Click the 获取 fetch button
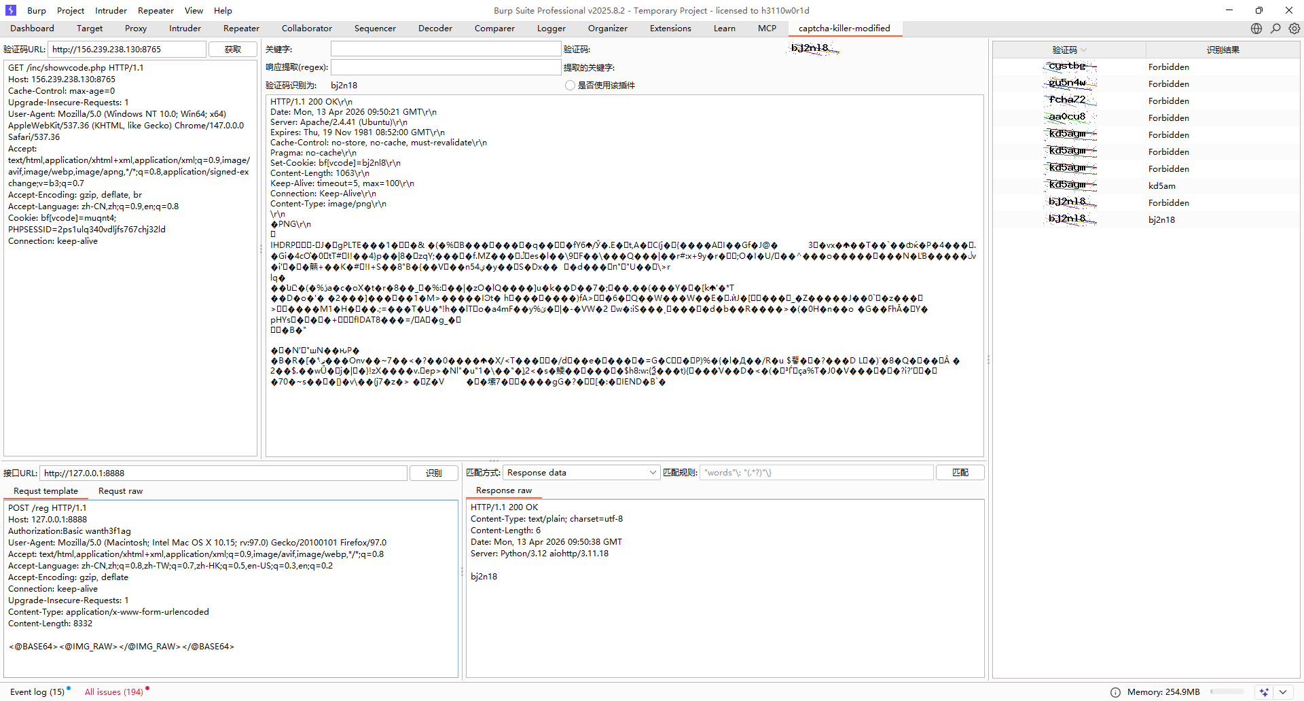The width and height of the screenshot is (1304, 701). tap(232, 50)
